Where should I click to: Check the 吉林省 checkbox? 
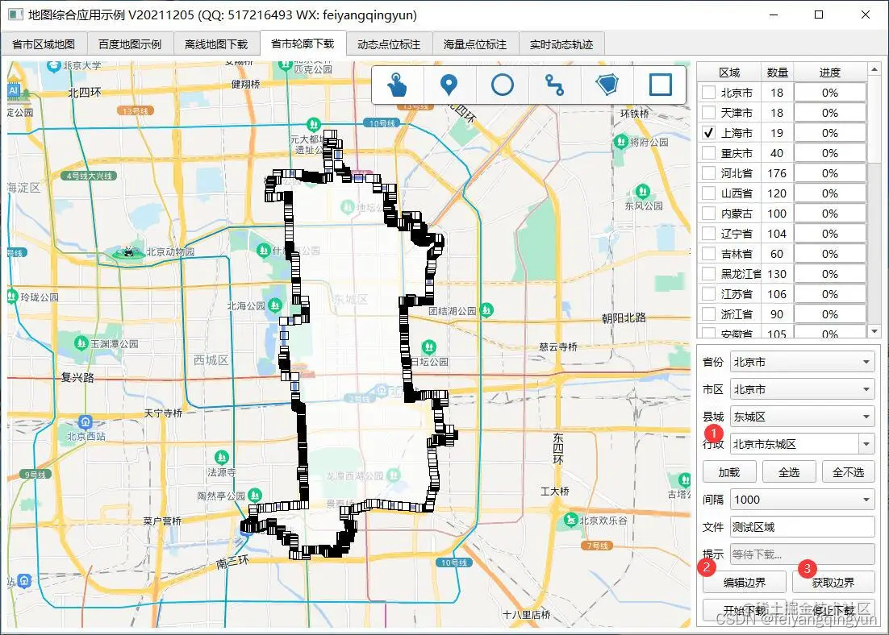click(709, 254)
